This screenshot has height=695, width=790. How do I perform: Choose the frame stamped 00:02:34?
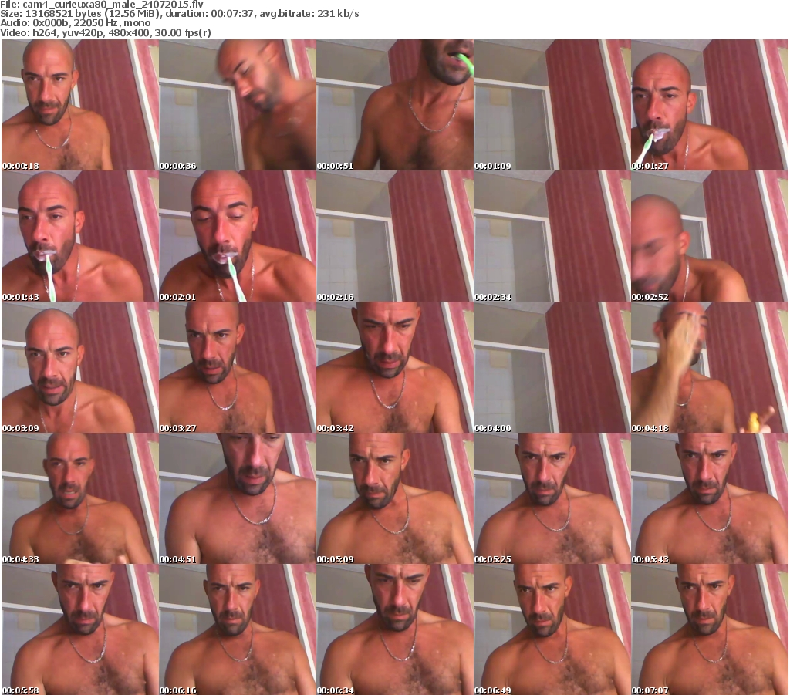click(x=552, y=236)
